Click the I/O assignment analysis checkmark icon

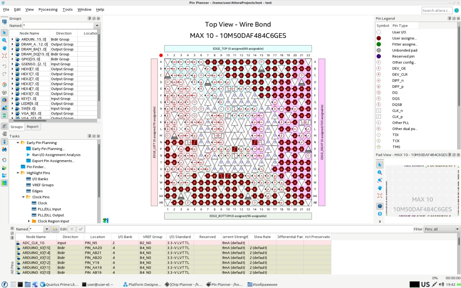[x=4, y=168]
